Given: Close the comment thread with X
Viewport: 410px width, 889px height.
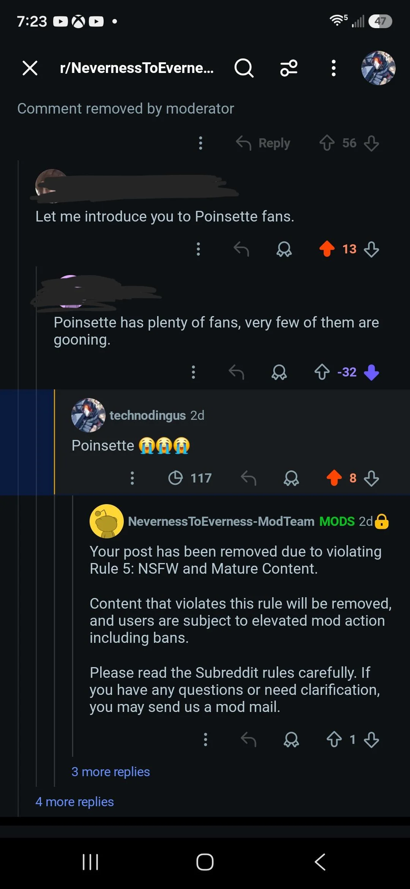Looking at the screenshot, I should 30,68.
